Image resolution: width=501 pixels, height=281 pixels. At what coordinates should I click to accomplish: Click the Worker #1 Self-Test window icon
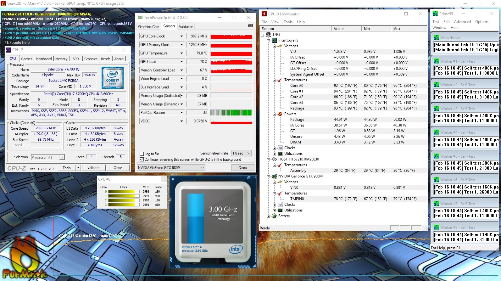click(437, 61)
